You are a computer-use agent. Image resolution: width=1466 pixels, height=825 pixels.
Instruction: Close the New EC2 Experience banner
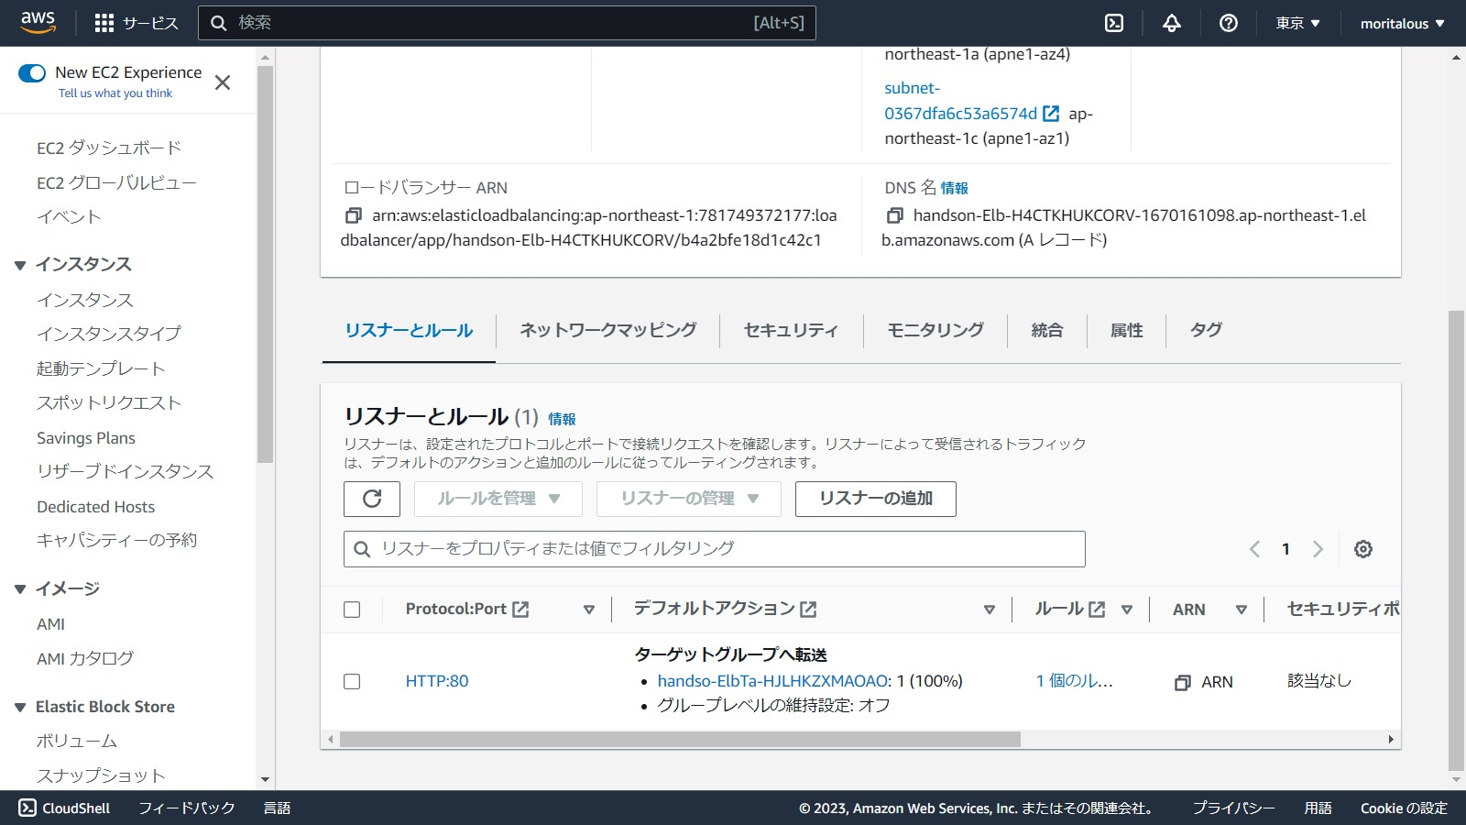(223, 82)
